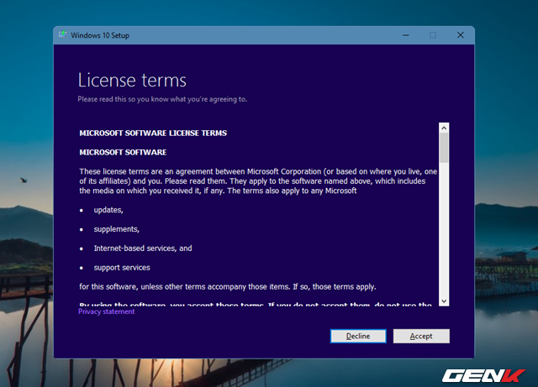Image resolution: width=538 pixels, height=387 pixels.
Task: Click the license text scrollbar thumb
Action: (444, 148)
